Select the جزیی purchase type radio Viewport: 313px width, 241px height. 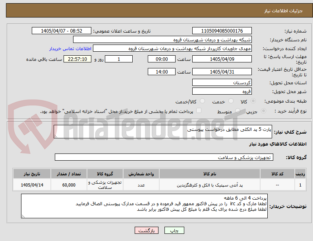pos(263,111)
